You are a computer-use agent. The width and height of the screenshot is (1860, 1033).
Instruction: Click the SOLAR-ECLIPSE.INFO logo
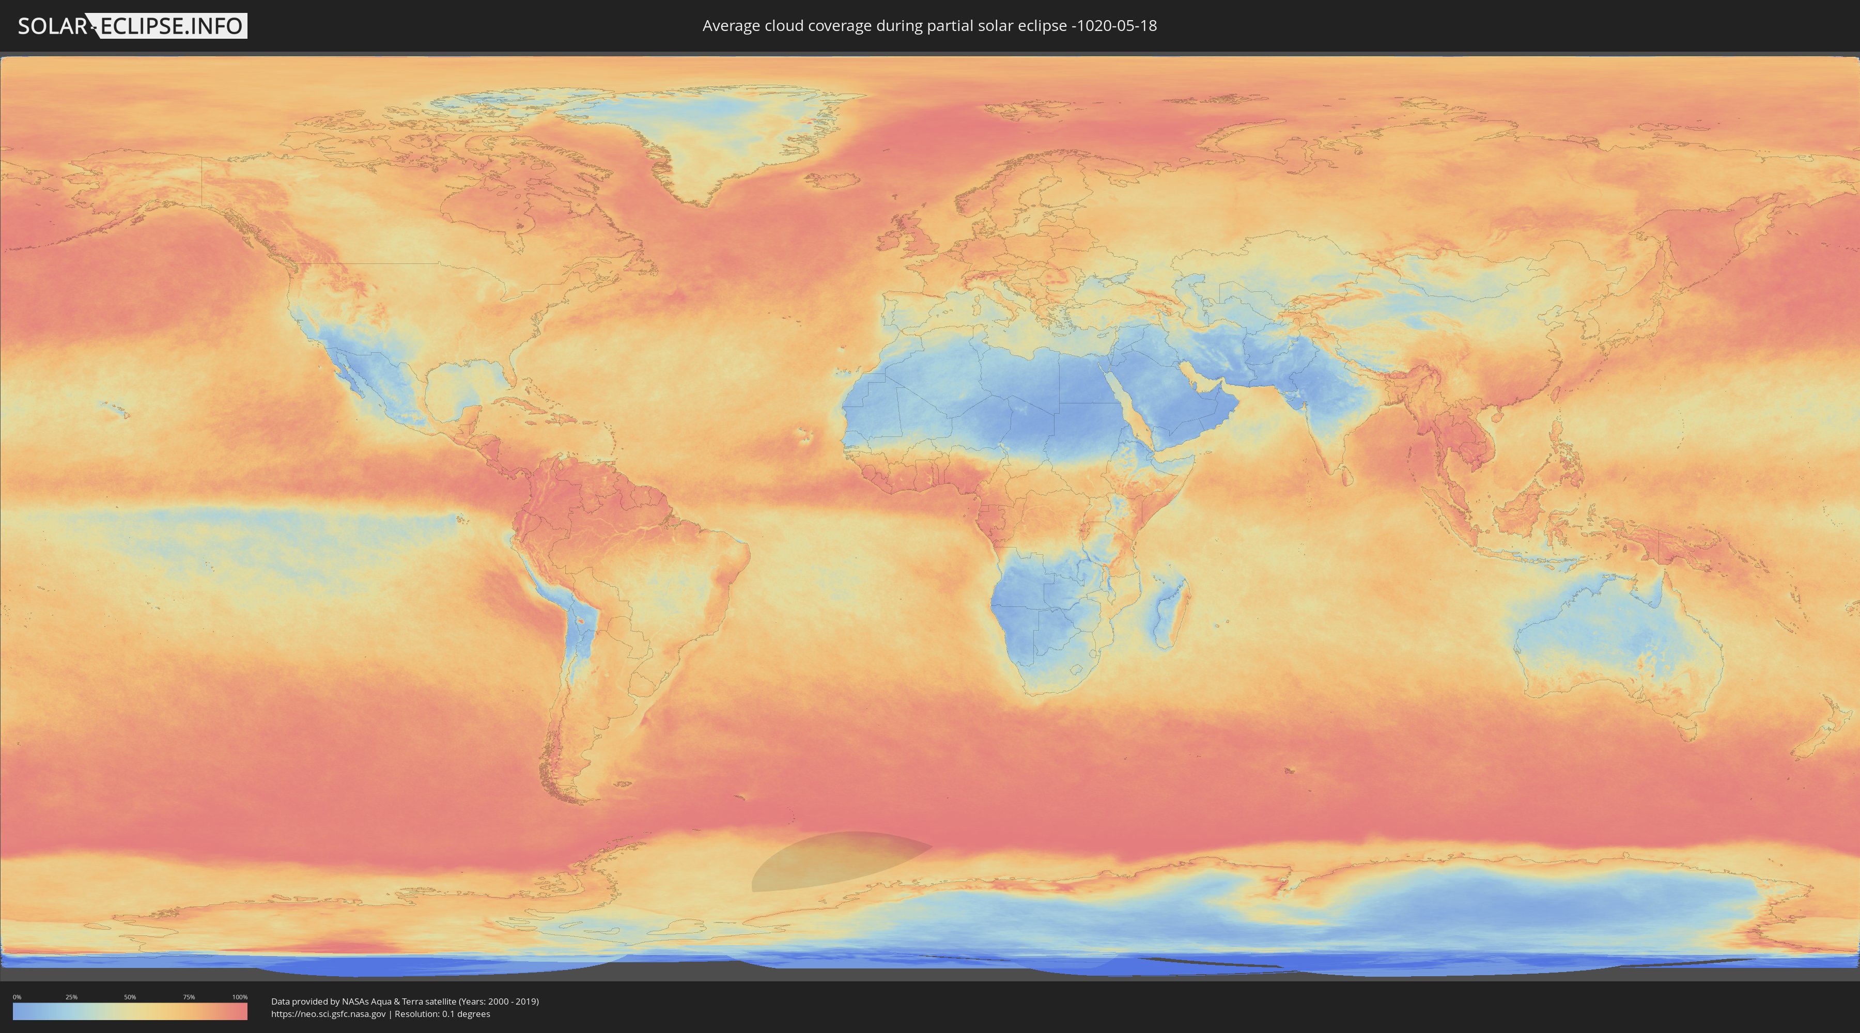132,26
